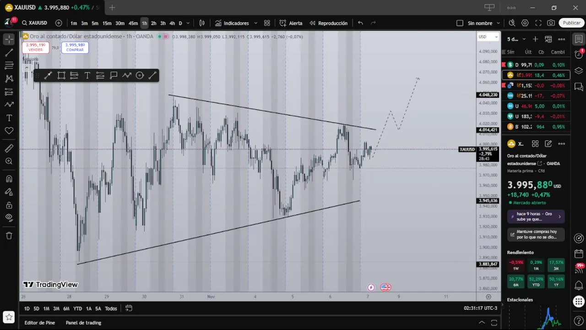Open the Indicadores dialog
586x330 pixels.
coord(232,23)
